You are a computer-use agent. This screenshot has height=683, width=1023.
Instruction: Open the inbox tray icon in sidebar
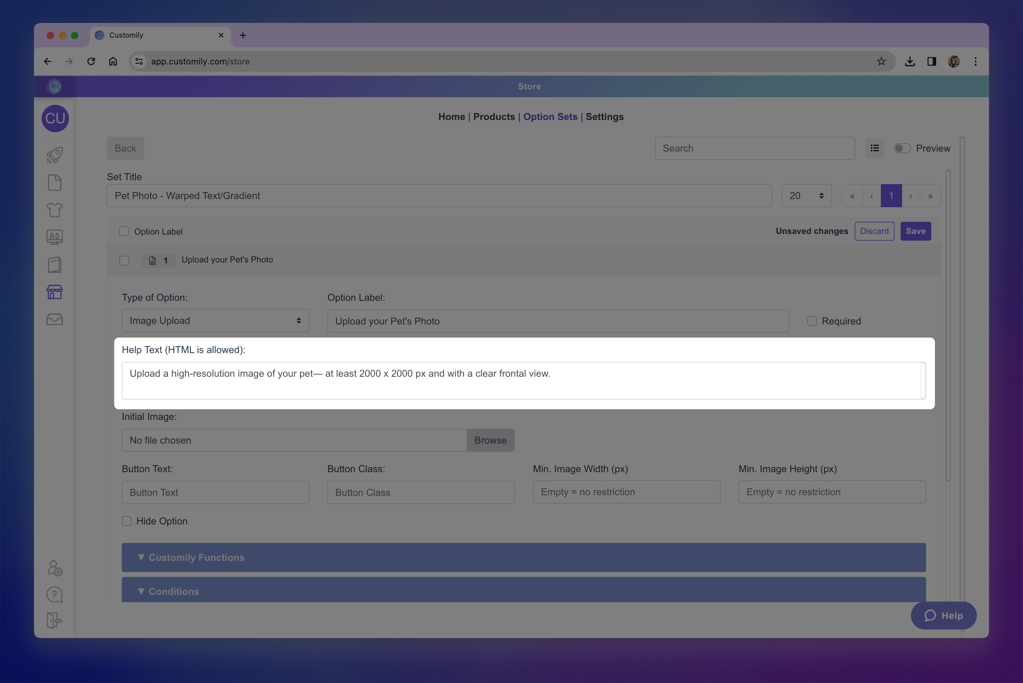click(x=54, y=319)
